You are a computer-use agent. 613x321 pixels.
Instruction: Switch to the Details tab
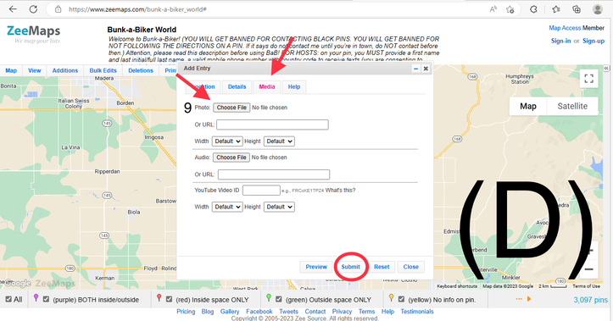click(237, 86)
